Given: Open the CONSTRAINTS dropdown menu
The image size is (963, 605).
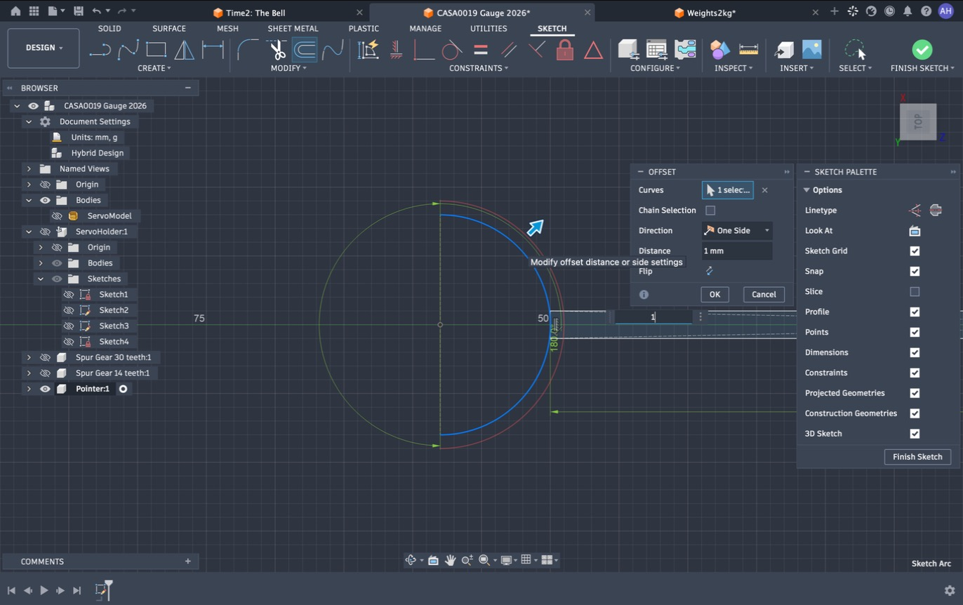Looking at the screenshot, I should [479, 68].
